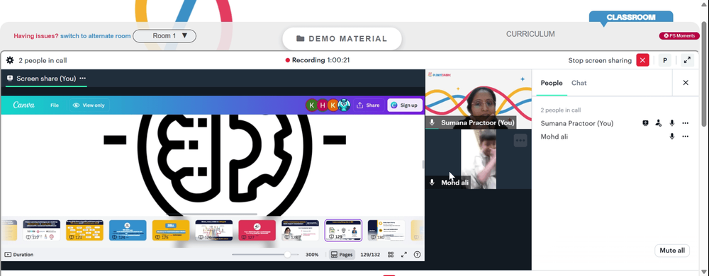Click screen share icon for Sumana Practoor
Screen dimensions: 709x276
645,123
